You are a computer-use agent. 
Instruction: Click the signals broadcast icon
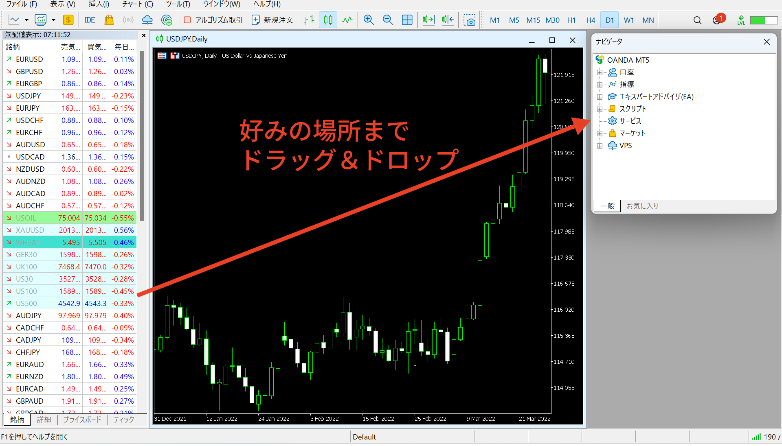point(128,20)
